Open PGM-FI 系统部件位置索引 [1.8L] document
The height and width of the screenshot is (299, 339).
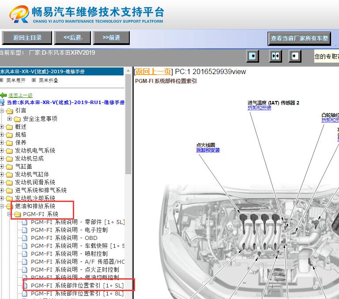tap(77, 294)
